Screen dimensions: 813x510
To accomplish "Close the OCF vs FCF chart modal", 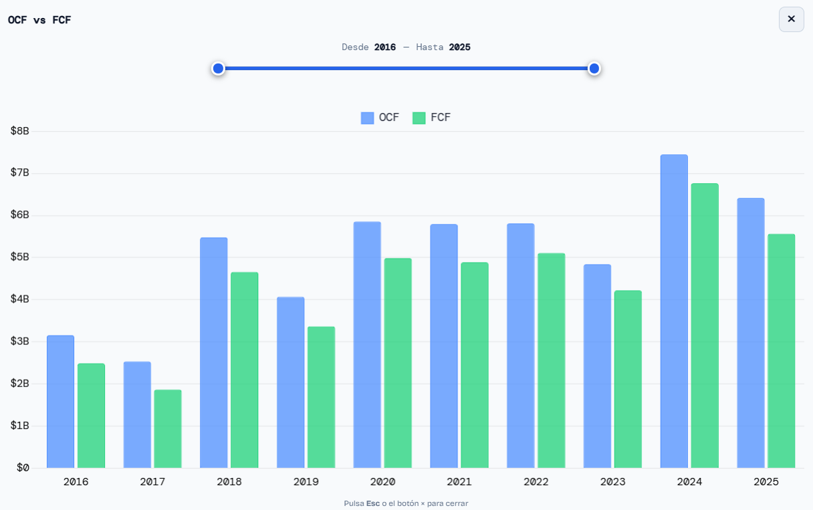I will coord(791,19).
